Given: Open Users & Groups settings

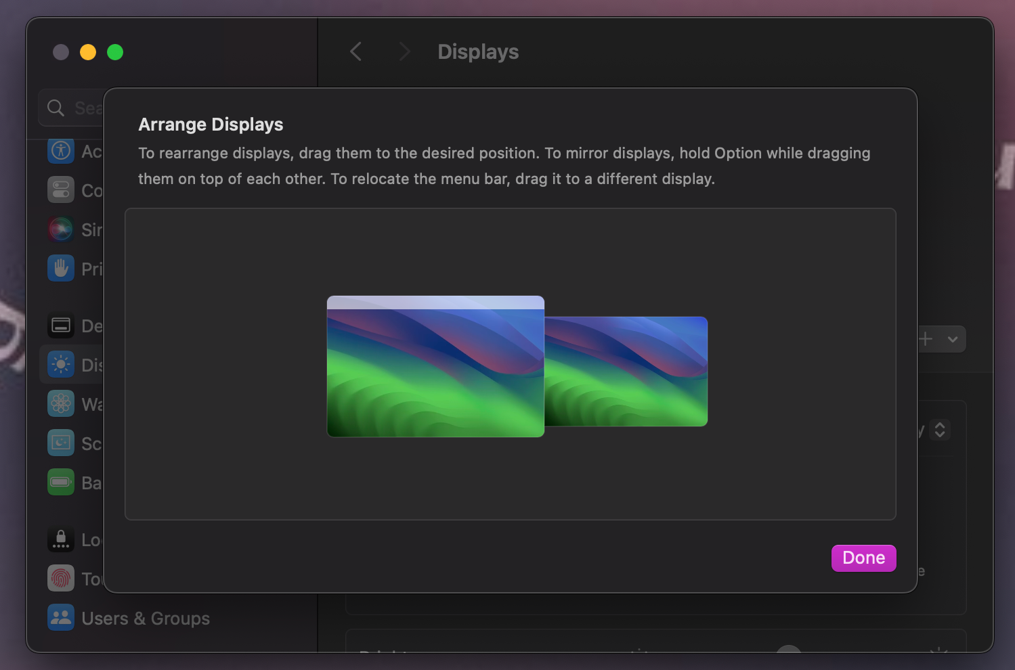Looking at the screenshot, I should [60, 617].
